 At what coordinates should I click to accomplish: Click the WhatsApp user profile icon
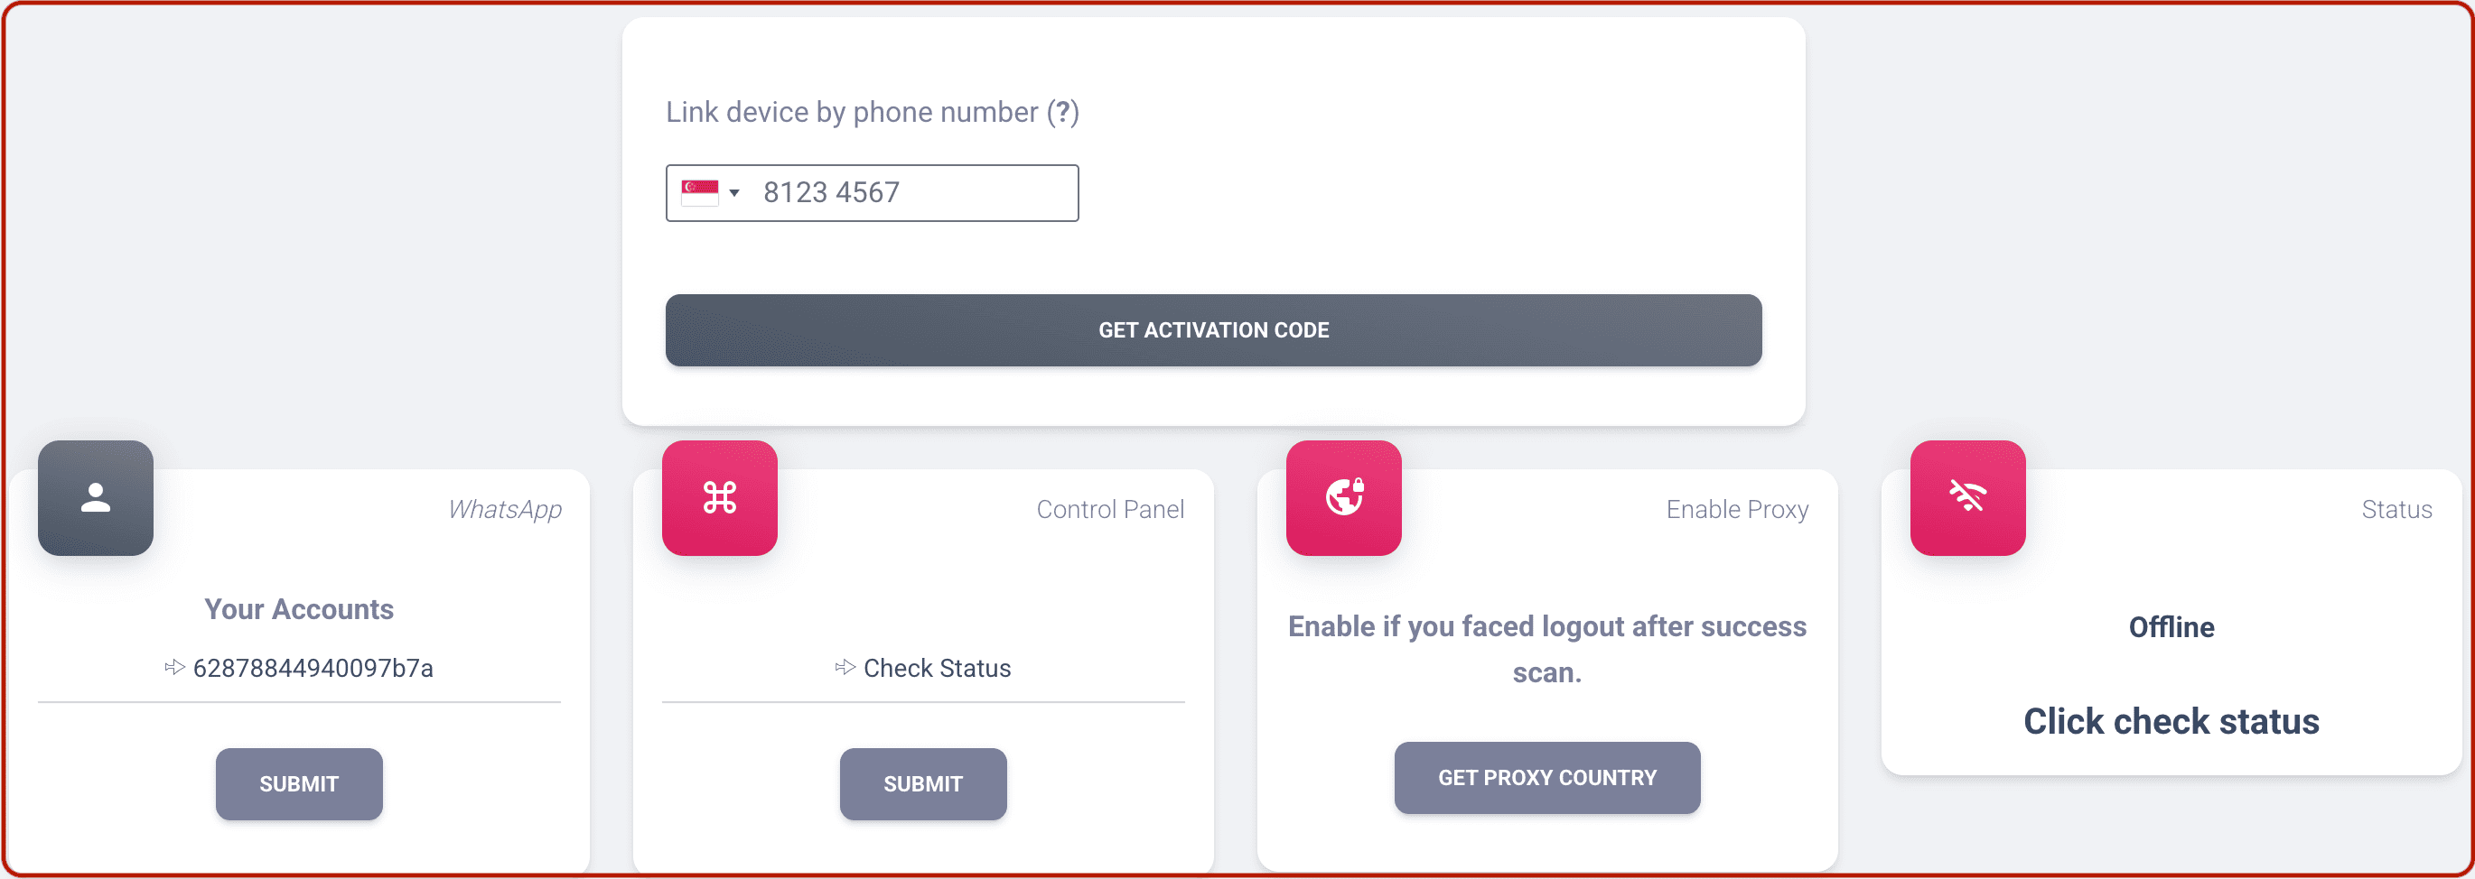(95, 497)
